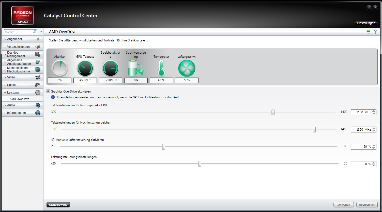Screen dimensions: 382x212
Task: Expand the Informationen section
Action: pyautogui.click(x=5, y=113)
